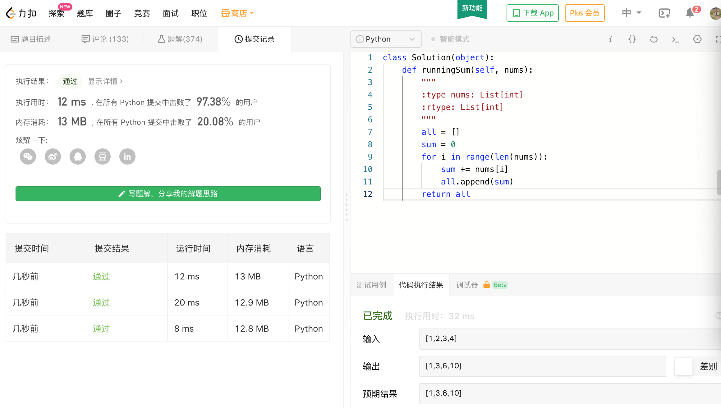Image resolution: width=721 pixels, height=408 pixels.
Task: Click the 下载 App button
Action: (x=533, y=13)
